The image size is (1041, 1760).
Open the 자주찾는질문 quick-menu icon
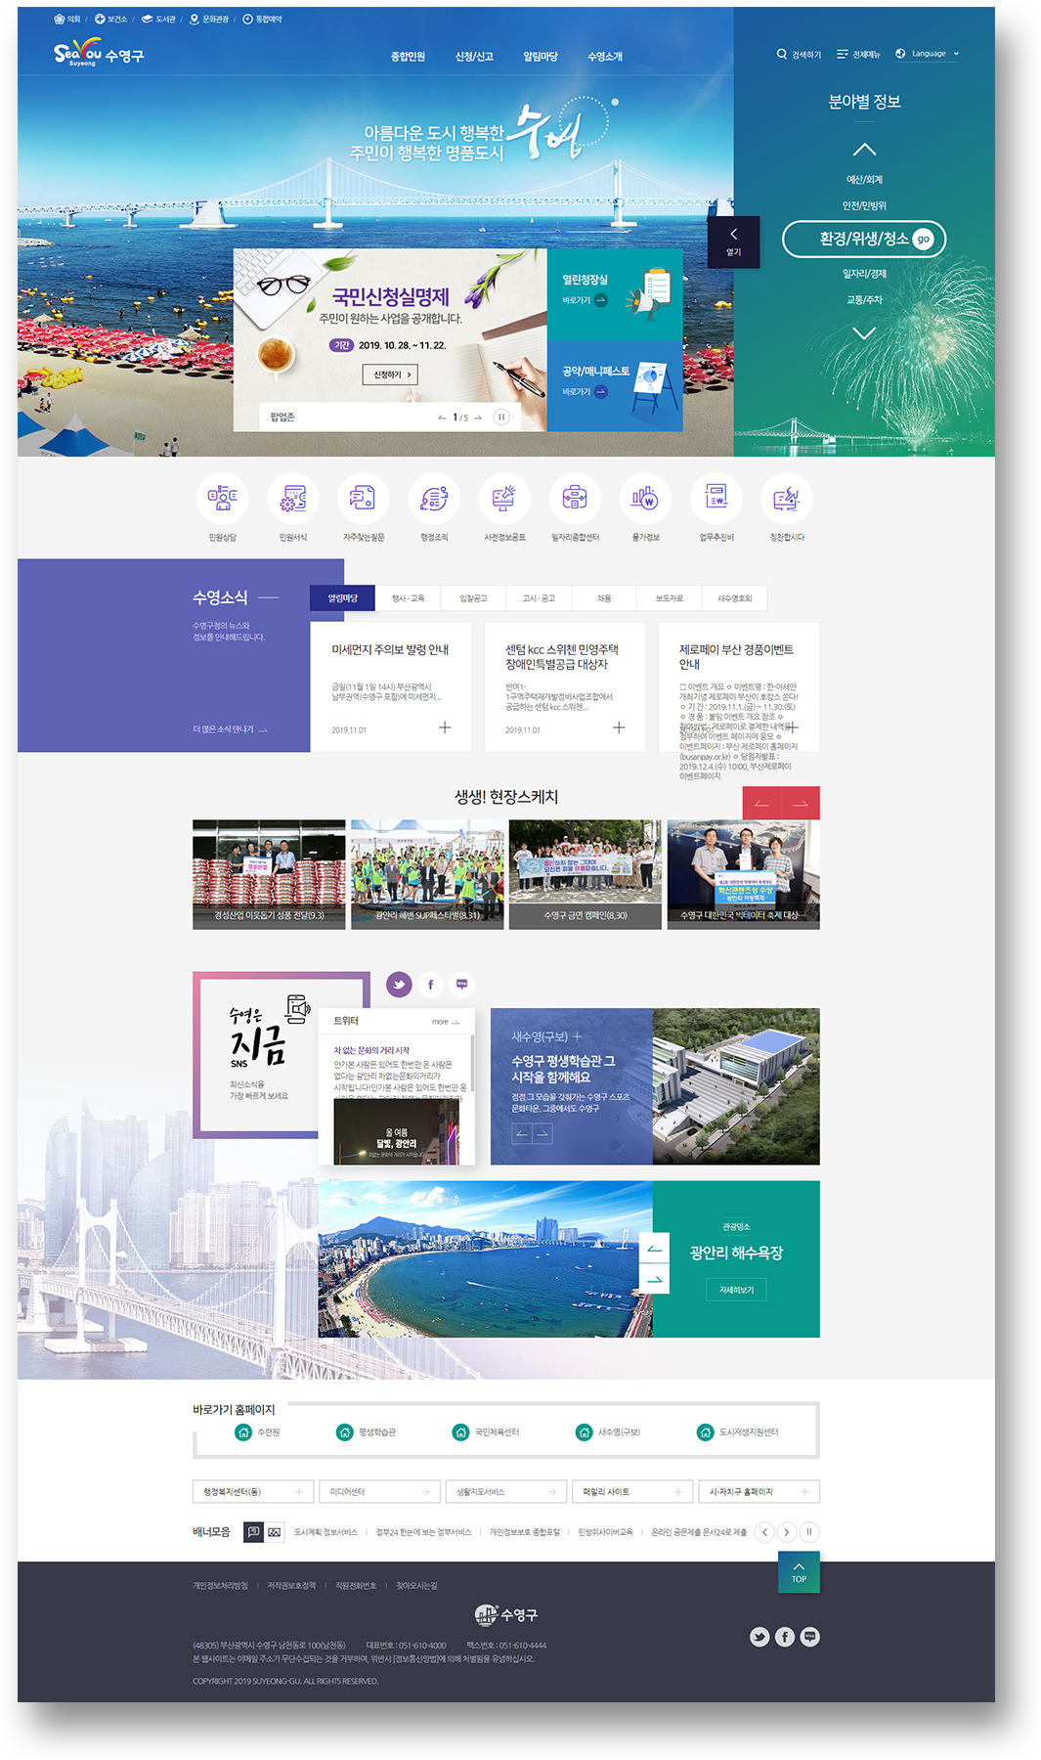[364, 499]
